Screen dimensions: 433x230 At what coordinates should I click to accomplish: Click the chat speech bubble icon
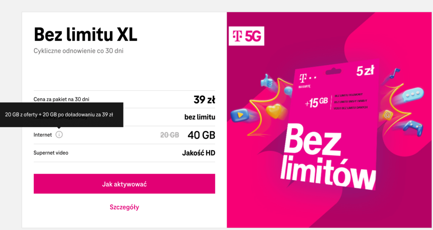[411, 95]
